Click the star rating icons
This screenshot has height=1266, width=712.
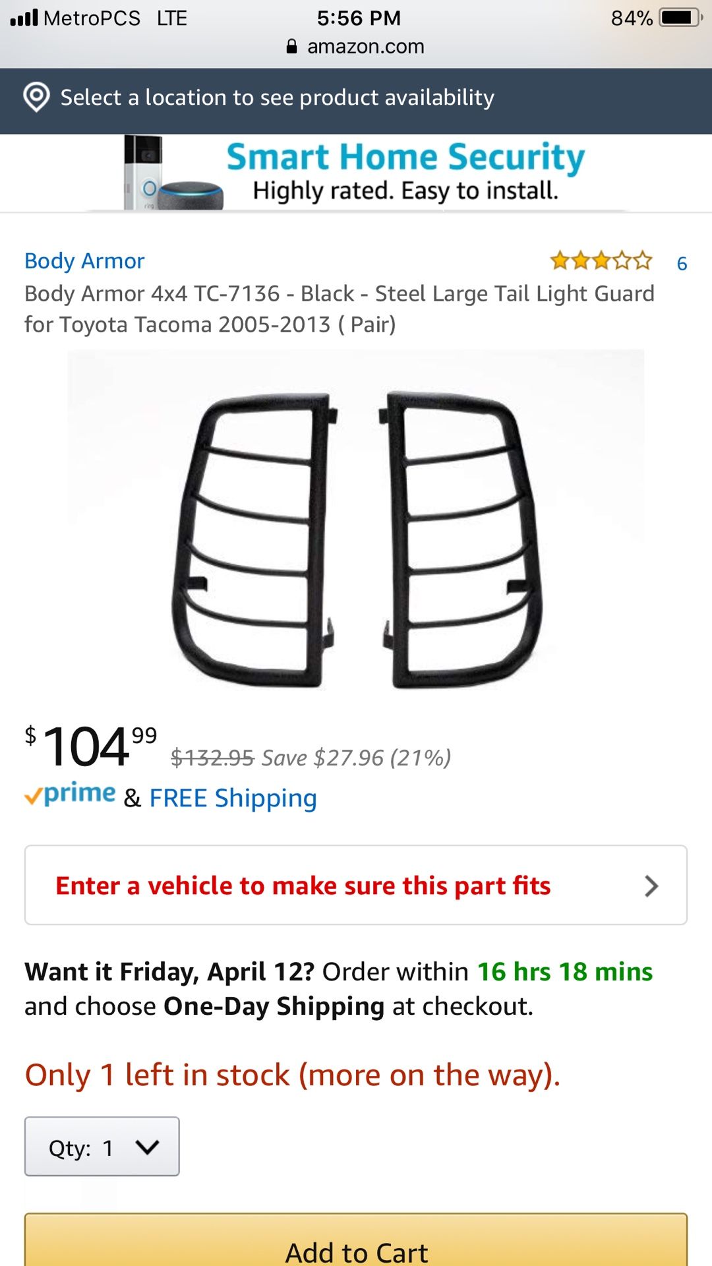(601, 261)
